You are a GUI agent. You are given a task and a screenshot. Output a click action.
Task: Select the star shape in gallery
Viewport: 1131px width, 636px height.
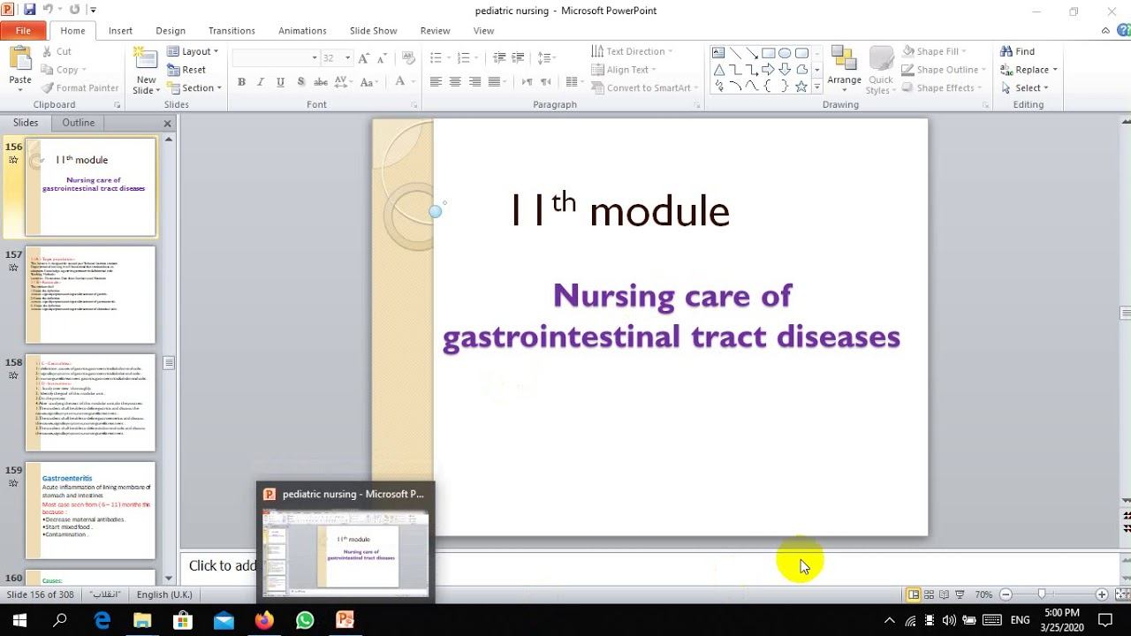pyautogui.click(x=801, y=87)
